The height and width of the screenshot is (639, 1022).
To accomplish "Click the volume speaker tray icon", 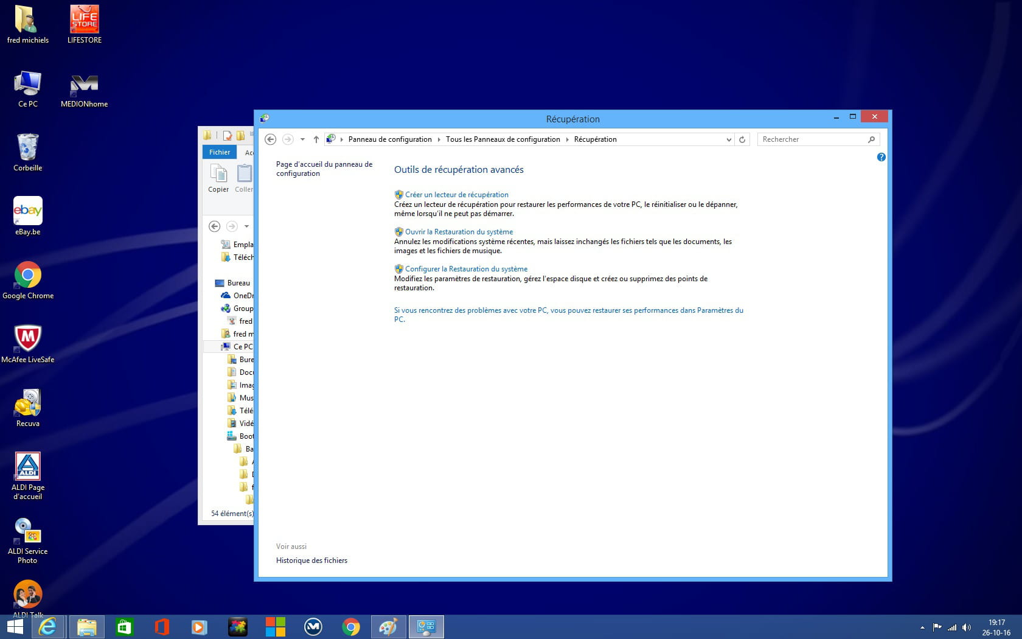I will 967,627.
